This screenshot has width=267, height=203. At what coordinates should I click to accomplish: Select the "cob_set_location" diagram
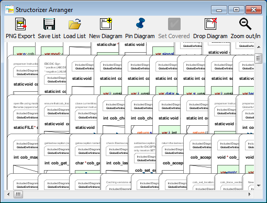201,182
